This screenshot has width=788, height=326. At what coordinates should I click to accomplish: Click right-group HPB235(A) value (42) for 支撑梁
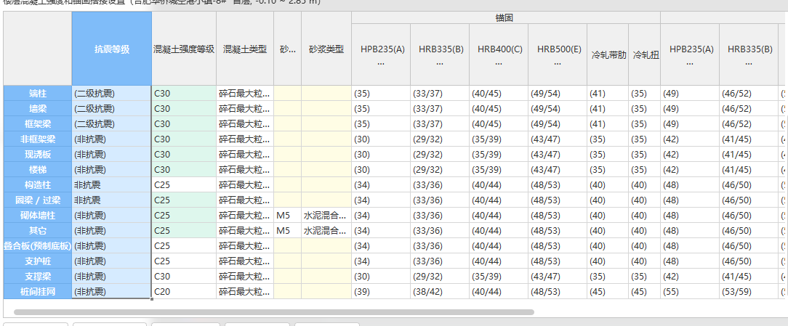689,277
